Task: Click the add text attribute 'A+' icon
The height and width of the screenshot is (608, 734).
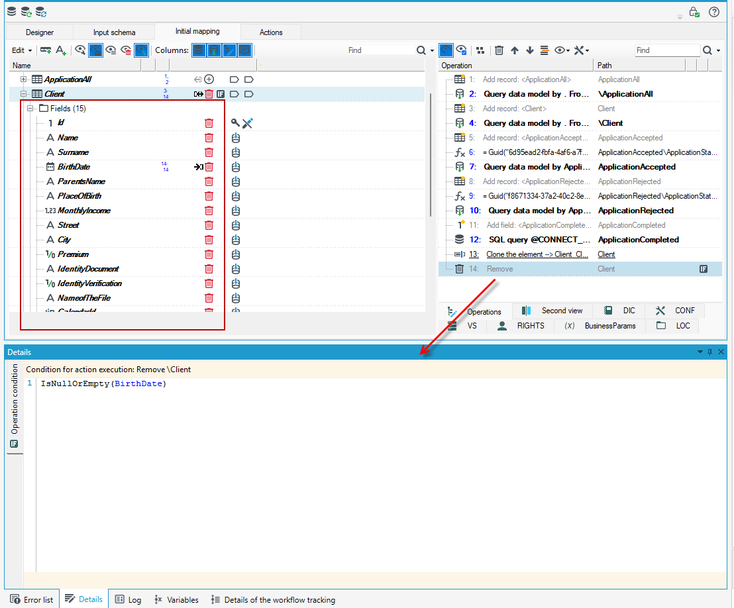Action: click(61, 50)
